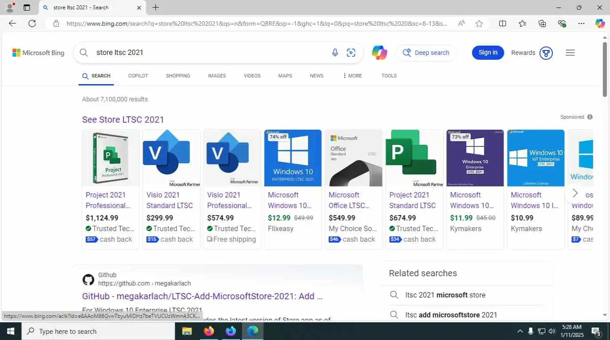This screenshot has height=340, width=610.
Task: Open Project 2021 Standard LTSC link
Action: click(413, 200)
